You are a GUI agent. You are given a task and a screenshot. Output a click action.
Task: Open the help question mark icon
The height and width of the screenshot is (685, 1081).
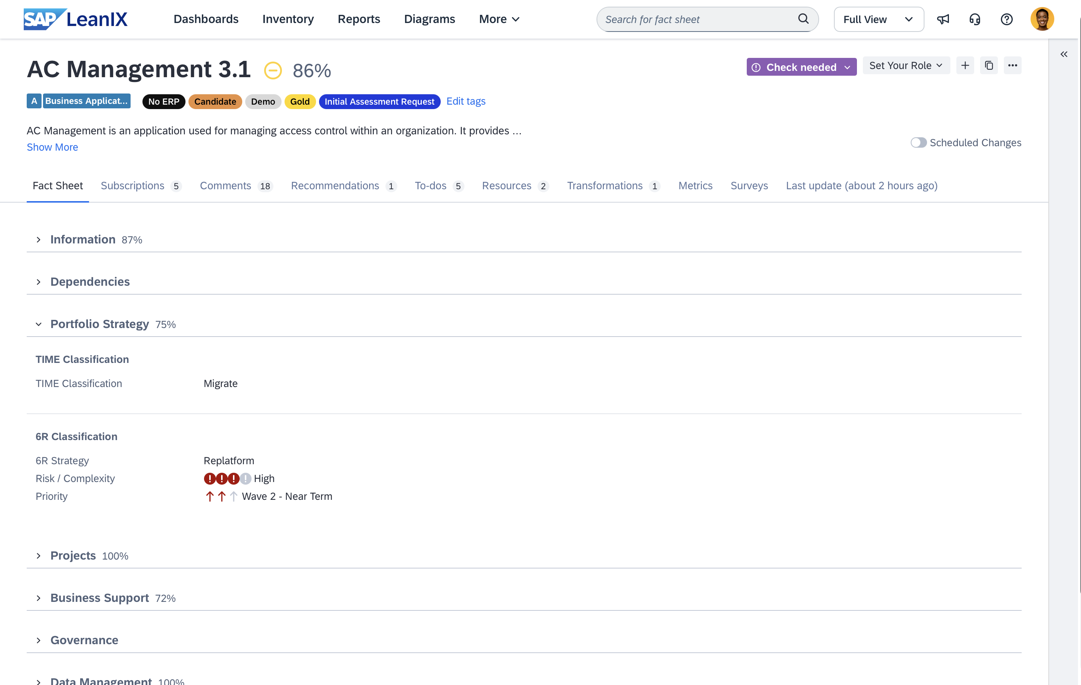(1006, 19)
